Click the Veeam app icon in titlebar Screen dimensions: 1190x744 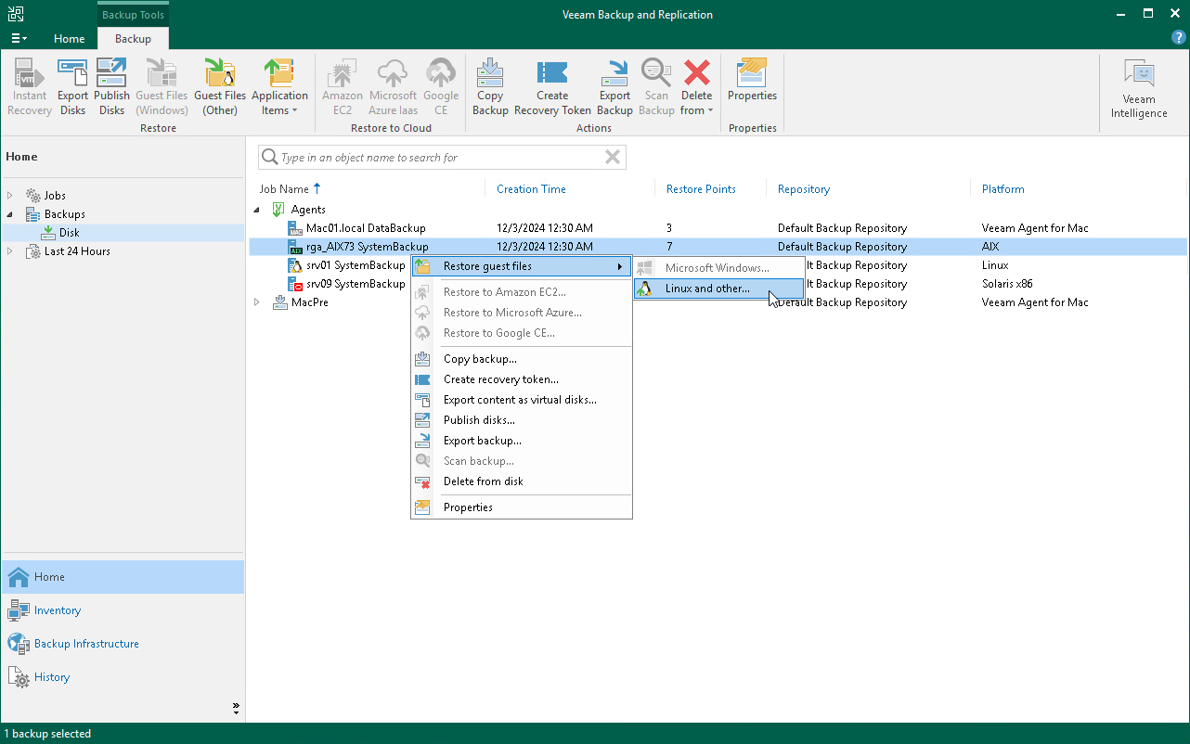click(17, 14)
